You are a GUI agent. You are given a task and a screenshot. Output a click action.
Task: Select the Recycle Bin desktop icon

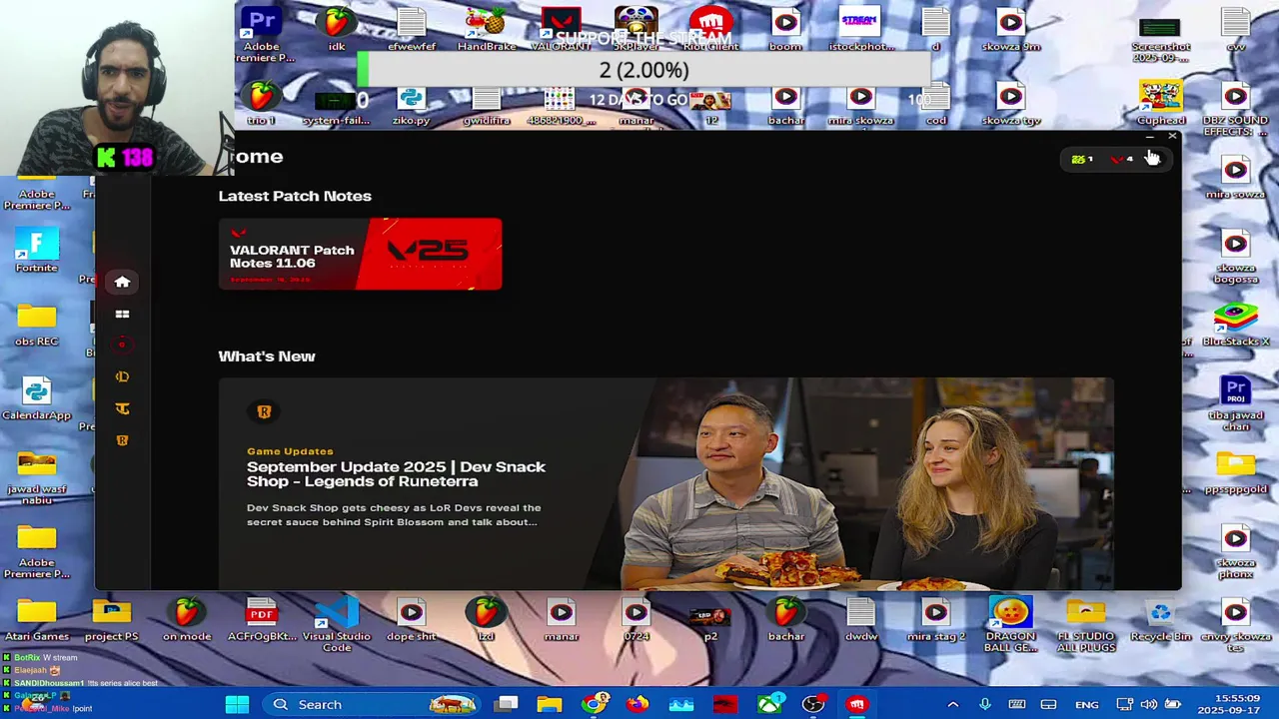(x=1160, y=619)
